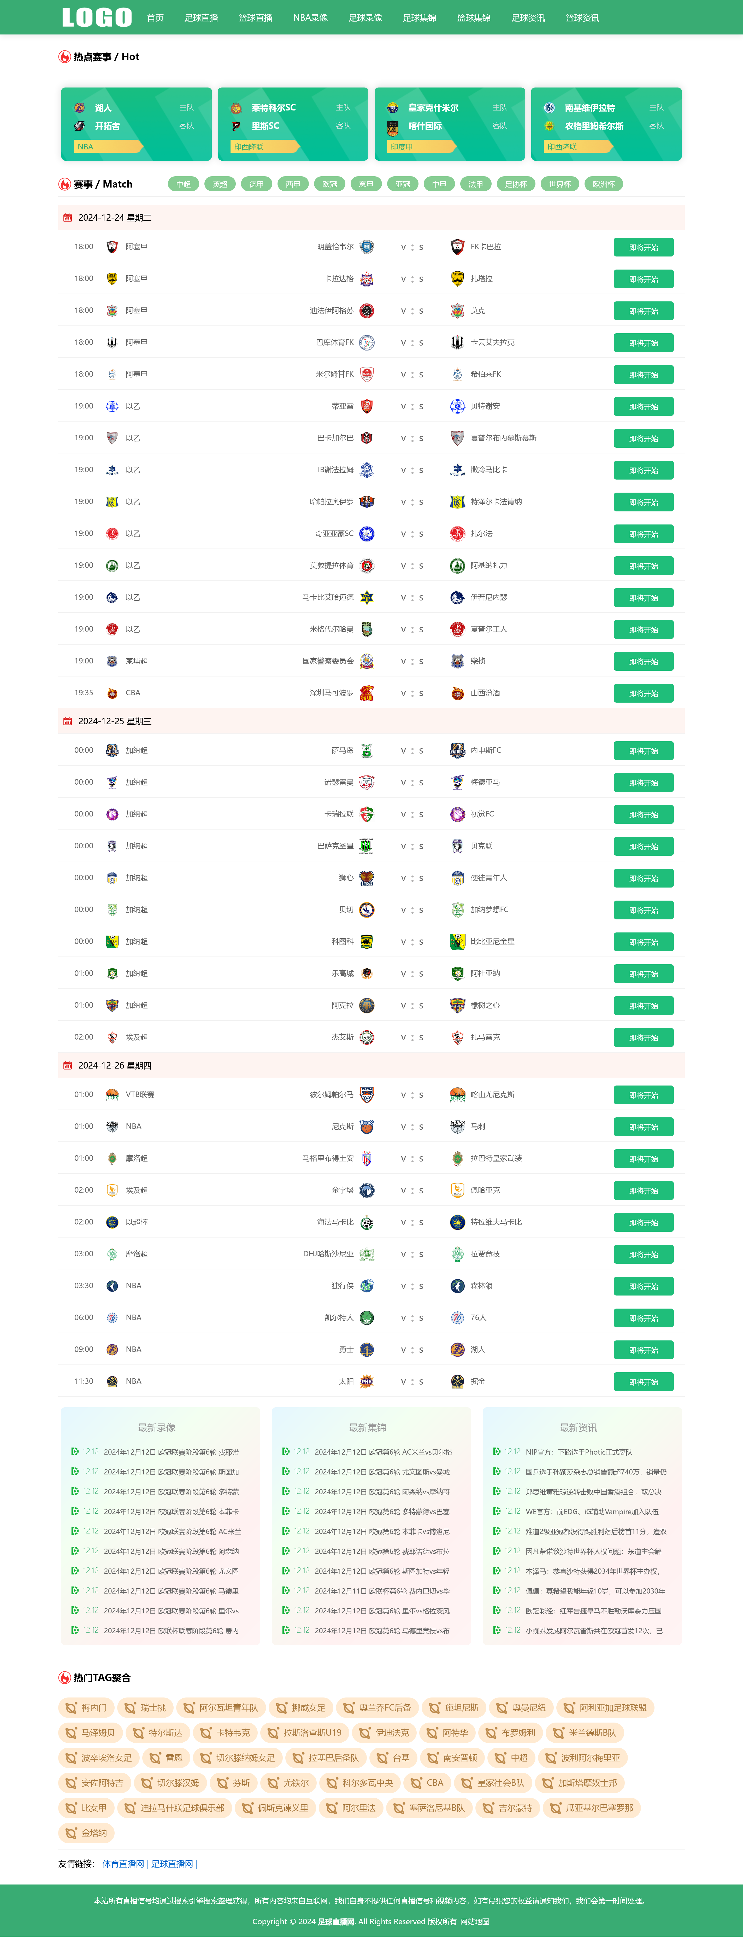This screenshot has width=743, height=1937.
Task: Open the 皇家克什米尔 vs 喀什国际 match card
Action: tap(449, 124)
